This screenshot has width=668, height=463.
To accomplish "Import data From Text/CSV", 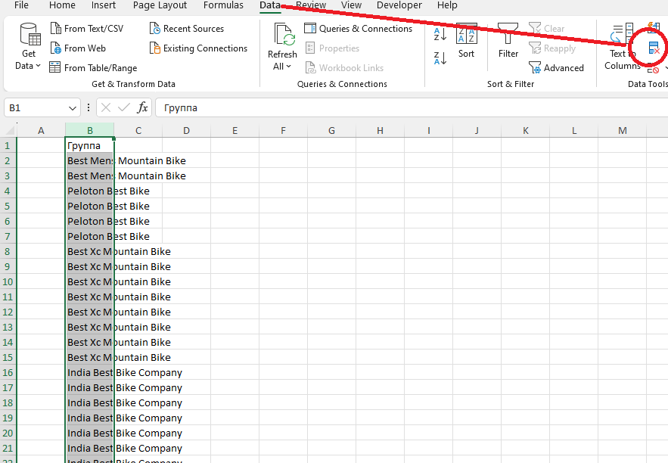I will pyautogui.click(x=87, y=29).
